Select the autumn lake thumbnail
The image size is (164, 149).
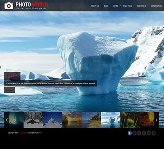72,120
